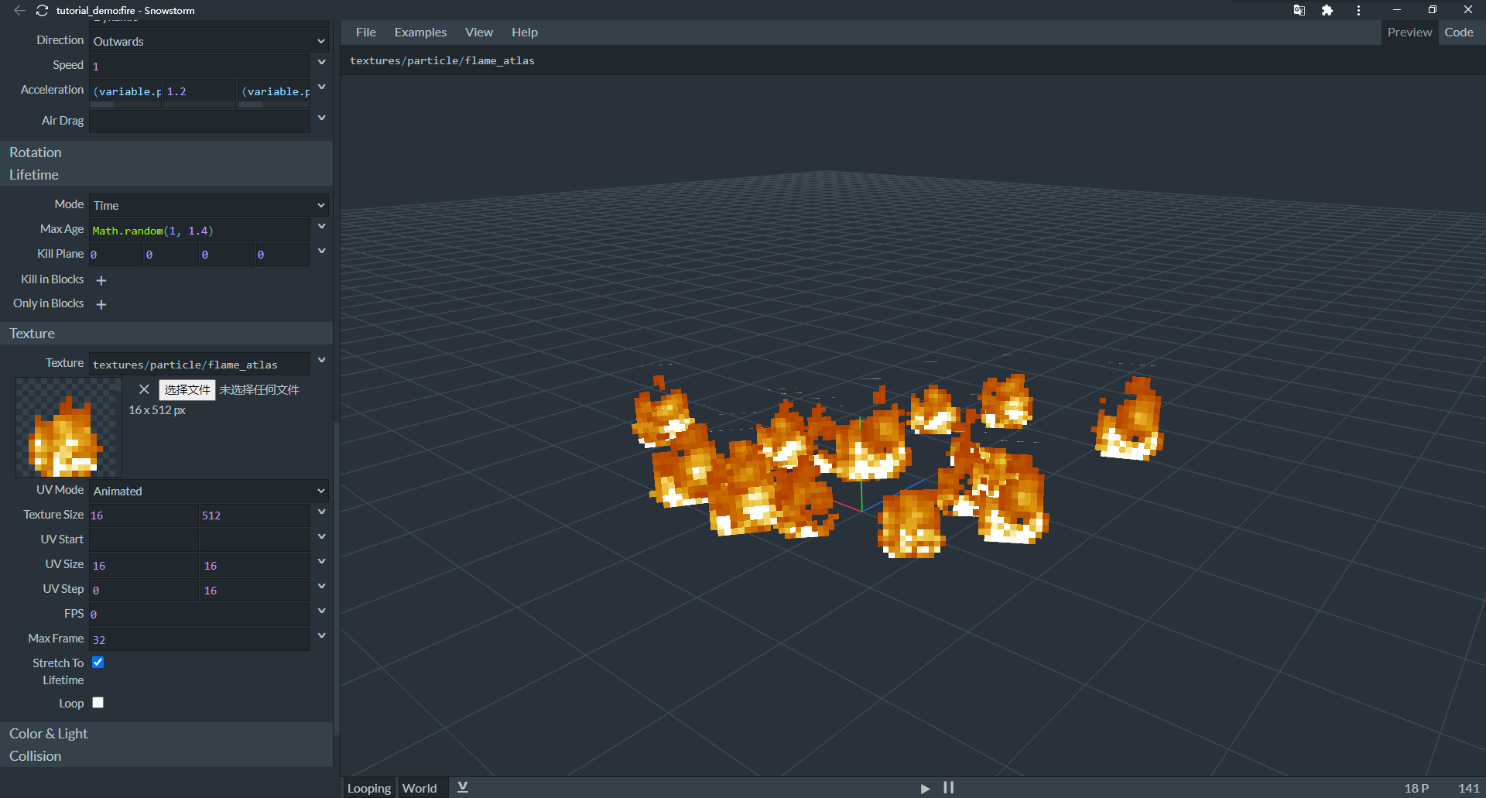Open the translate page icon
The height and width of the screenshot is (798, 1486).
[x=1299, y=10]
